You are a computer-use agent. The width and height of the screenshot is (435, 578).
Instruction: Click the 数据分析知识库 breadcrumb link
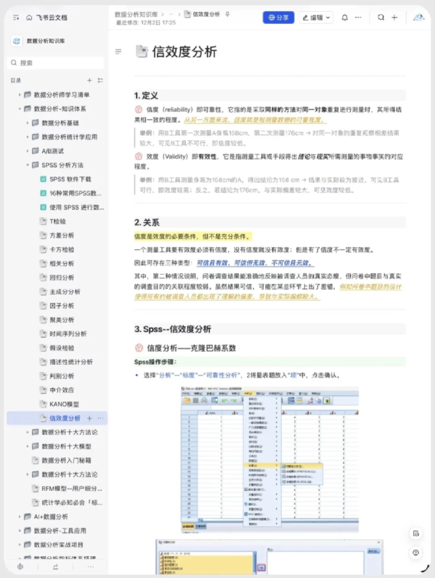[x=136, y=14]
